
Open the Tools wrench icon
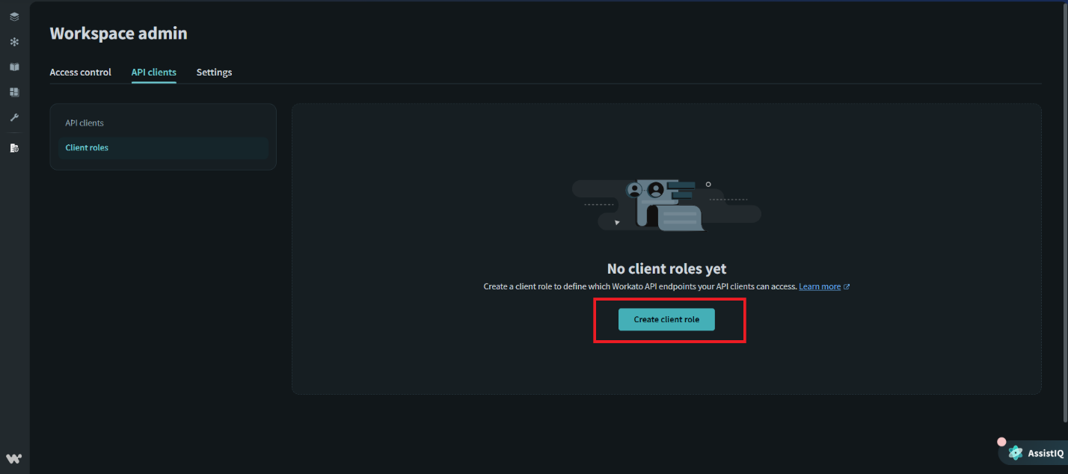click(x=14, y=117)
